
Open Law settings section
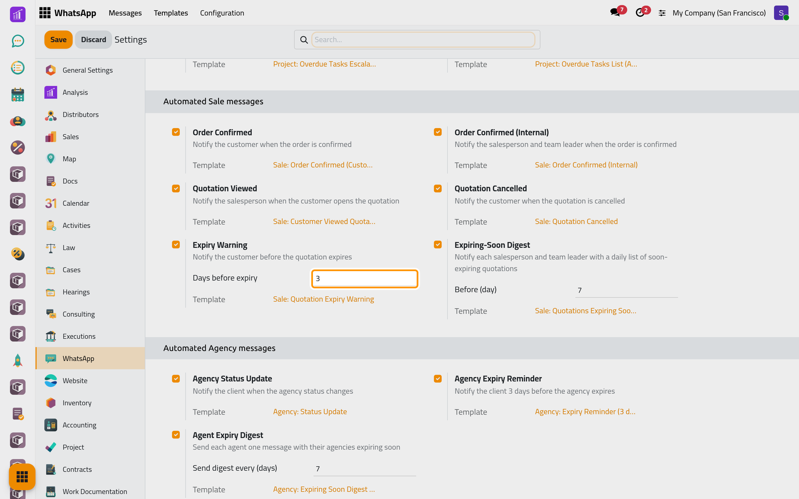pos(90,247)
